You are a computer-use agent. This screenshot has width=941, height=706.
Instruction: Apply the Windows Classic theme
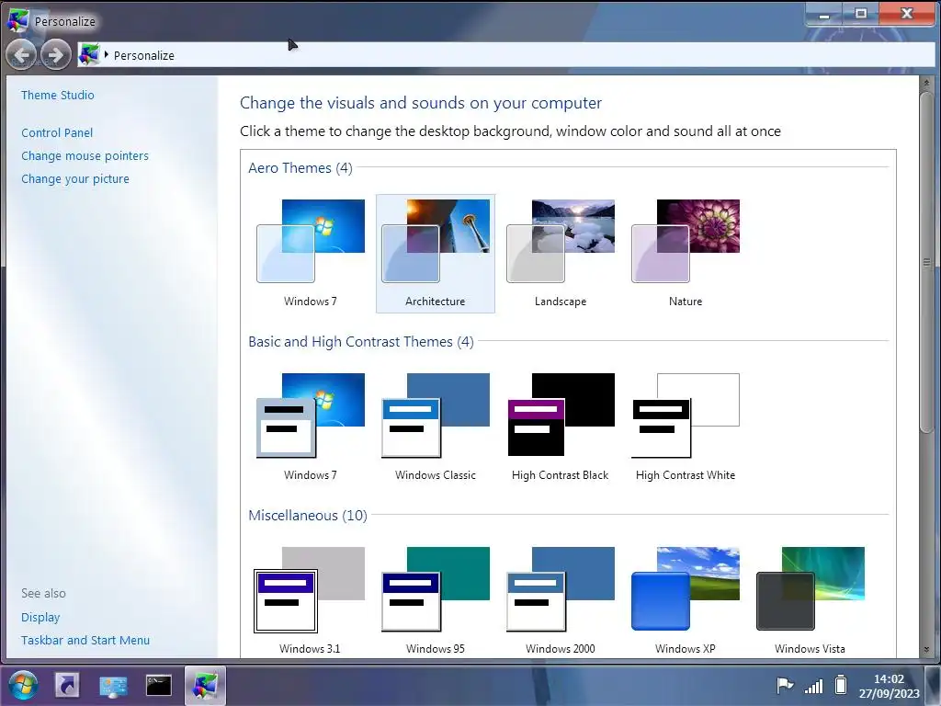click(x=435, y=427)
